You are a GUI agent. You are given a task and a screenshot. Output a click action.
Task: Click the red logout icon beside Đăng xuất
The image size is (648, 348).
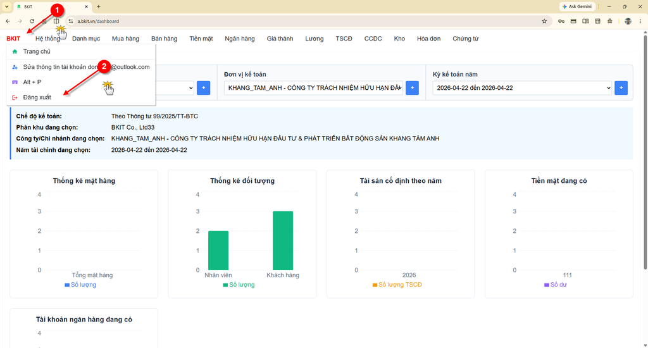click(15, 97)
